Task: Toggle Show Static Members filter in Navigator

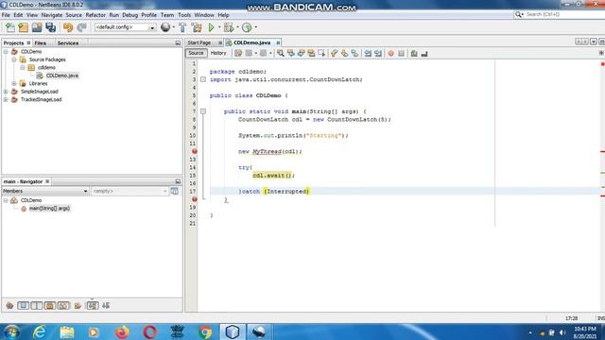Action: pyautogui.click(x=37, y=306)
